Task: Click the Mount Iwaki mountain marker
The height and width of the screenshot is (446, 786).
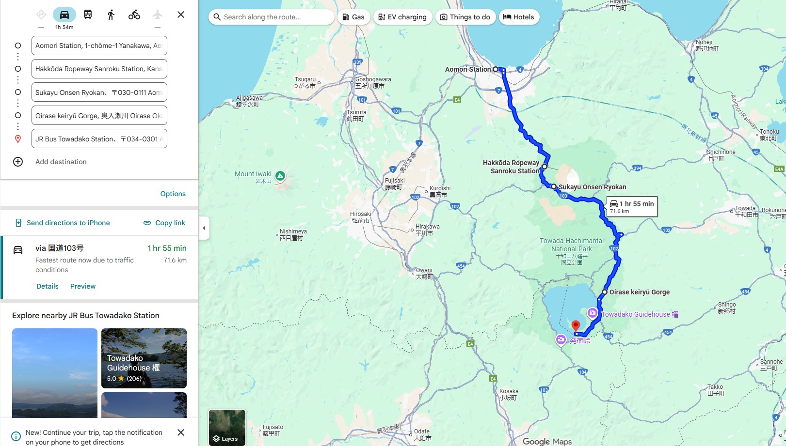Action: (280, 176)
